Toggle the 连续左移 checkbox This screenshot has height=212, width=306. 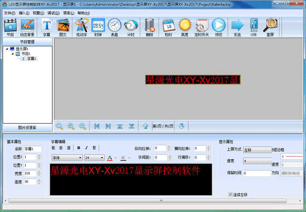(x=231, y=194)
